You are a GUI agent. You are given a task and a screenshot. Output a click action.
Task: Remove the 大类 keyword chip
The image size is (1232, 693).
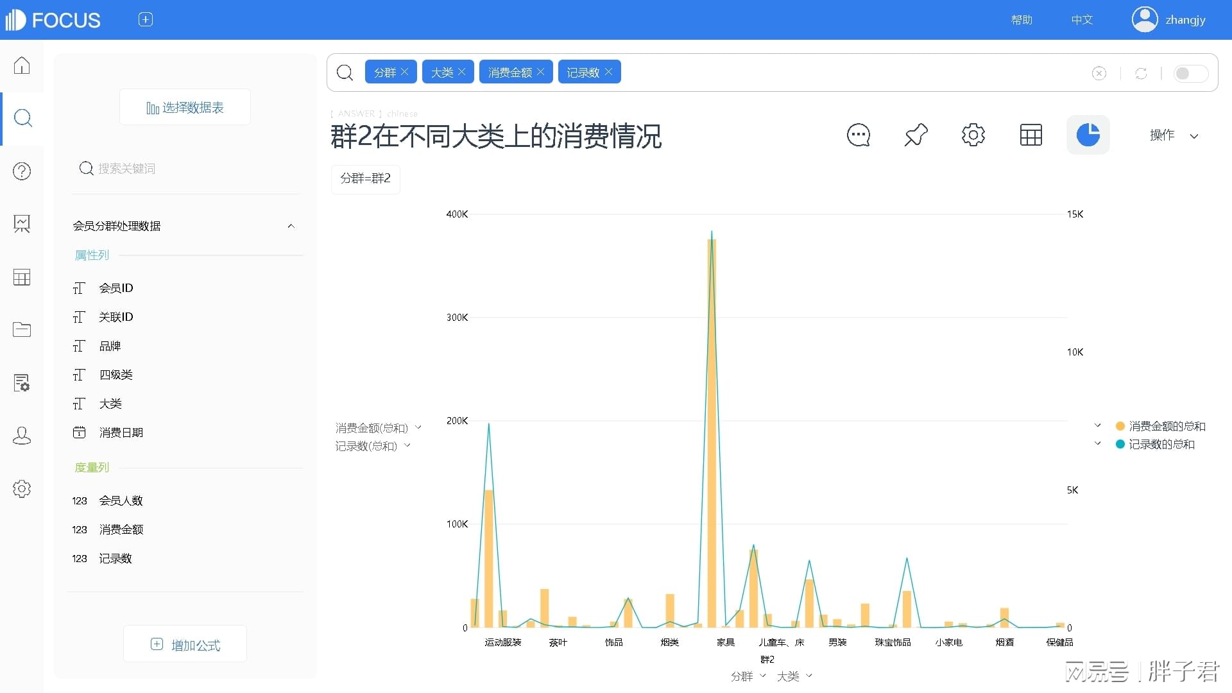pyautogui.click(x=461, y=72)
